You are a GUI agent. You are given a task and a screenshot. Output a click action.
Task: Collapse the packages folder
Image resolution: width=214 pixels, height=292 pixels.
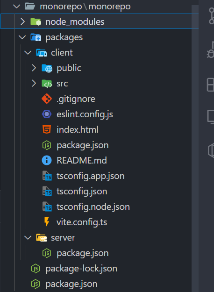coord(22,37)
